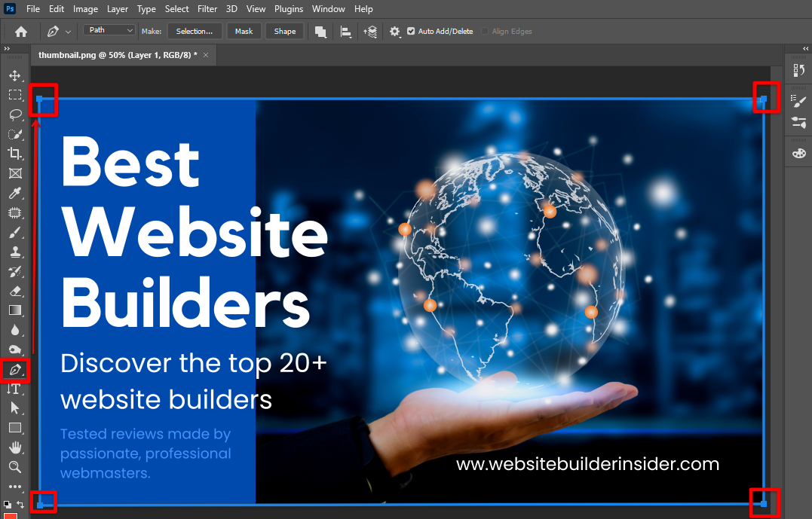
Task: Open the Edit menu
Action: click(57, 9)
